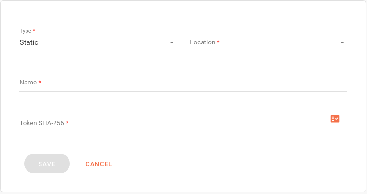Click the "Name" label text
Image resolution: width=367 pixels, height=194 pixels.
(x=28, y=83)
